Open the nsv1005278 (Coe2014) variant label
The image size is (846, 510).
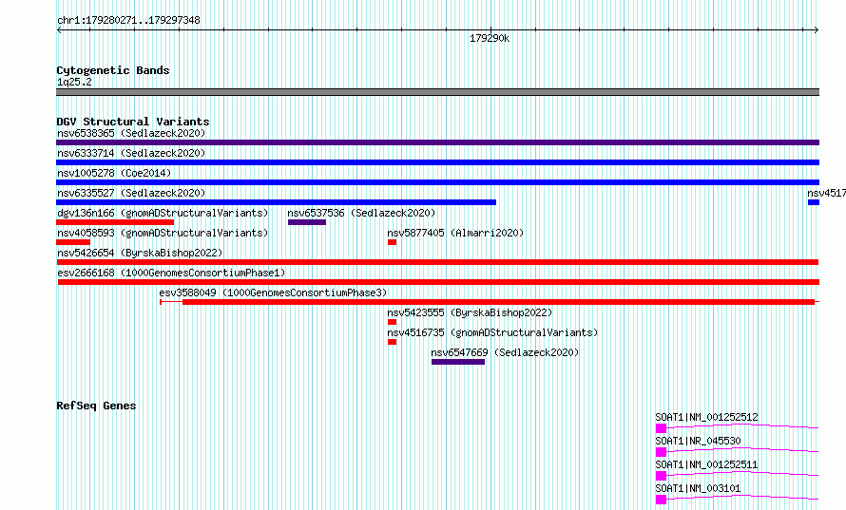coord(114,173)
